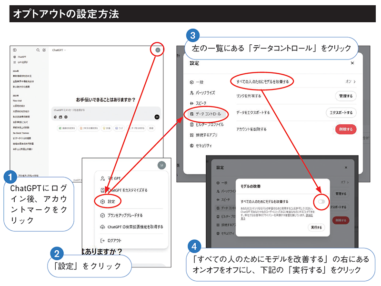Screen dimensions: 381x286
Task: Click the tools icon next to the paperclip
Action: (x=60, y=117)
